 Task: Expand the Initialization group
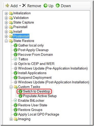[6, 13]
